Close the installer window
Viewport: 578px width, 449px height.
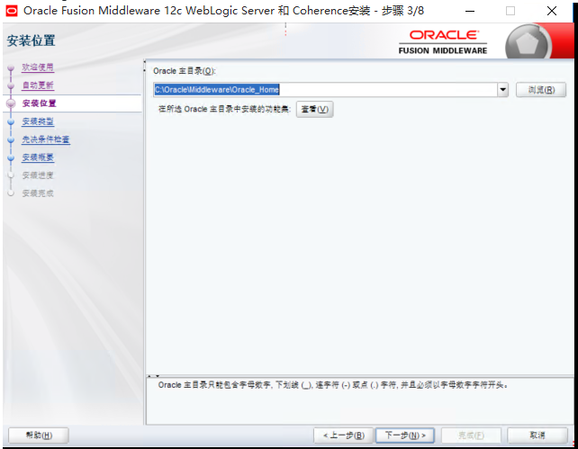pos(552,11)
